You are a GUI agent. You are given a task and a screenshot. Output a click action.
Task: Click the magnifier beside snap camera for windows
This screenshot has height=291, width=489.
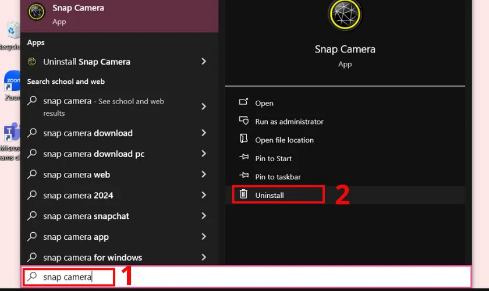pyautogui.click(x=32, y=257)
